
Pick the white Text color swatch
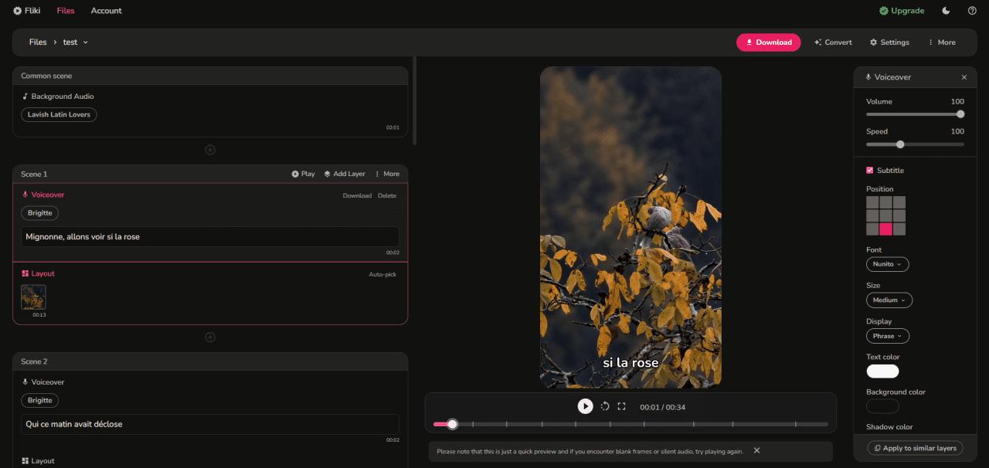[882, 371]
